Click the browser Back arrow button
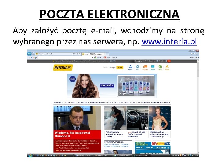This screenshot has width=220, height=165. tap(29, 54)
